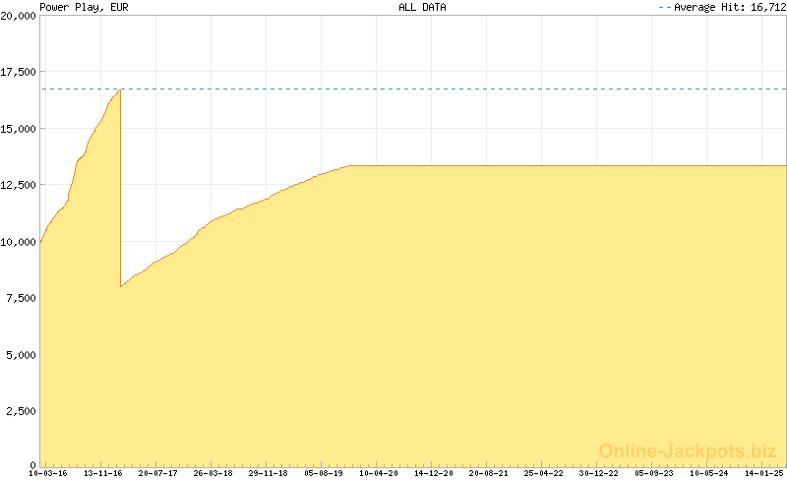Click the 12,500 y-axis value
Viewport: 787px width, 482px height.
click(x=18, y=185)
